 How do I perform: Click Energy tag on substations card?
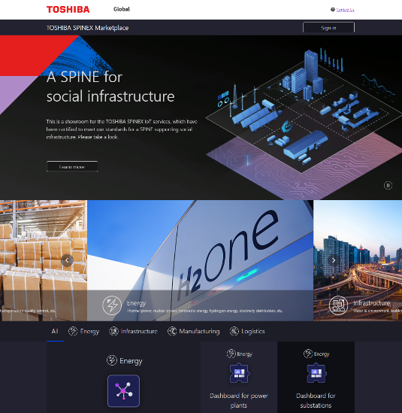pyautogui.click(x=316, y=354)
